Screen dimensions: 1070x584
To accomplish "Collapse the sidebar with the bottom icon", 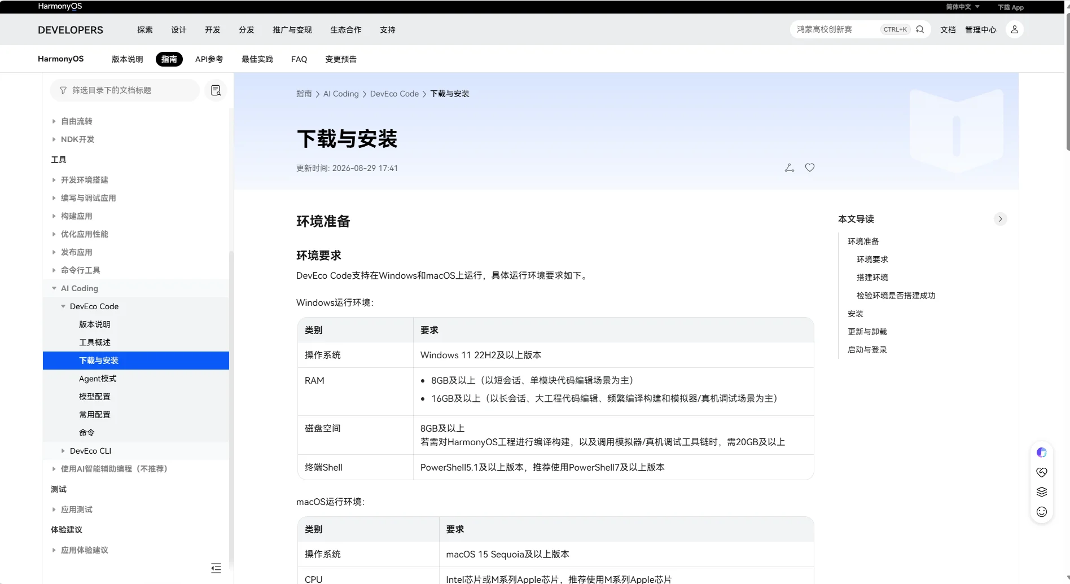I will 216,568.
